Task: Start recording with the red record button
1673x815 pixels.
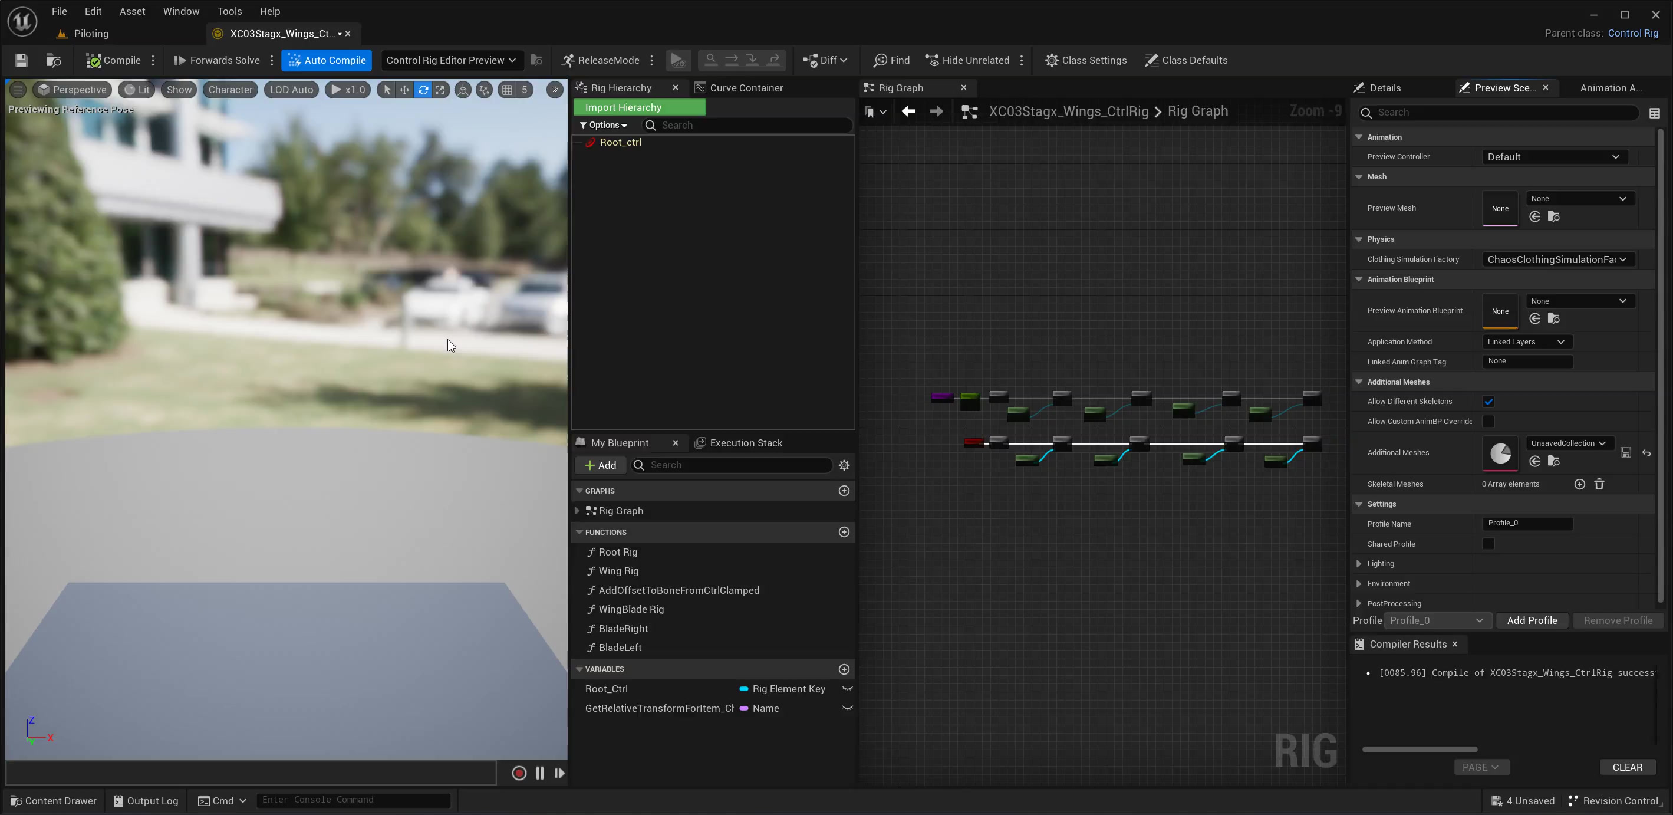Action: coord(519,773)
